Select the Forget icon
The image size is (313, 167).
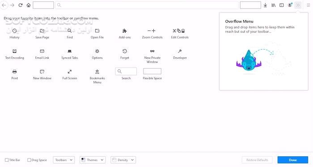(x=125, y=51)
